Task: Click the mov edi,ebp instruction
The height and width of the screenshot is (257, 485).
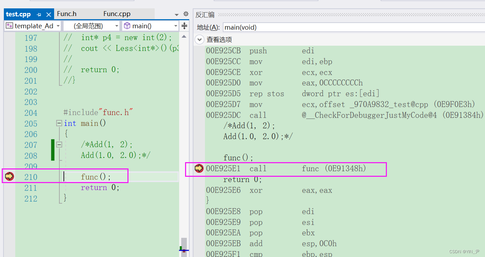Action: coord(269,62)
